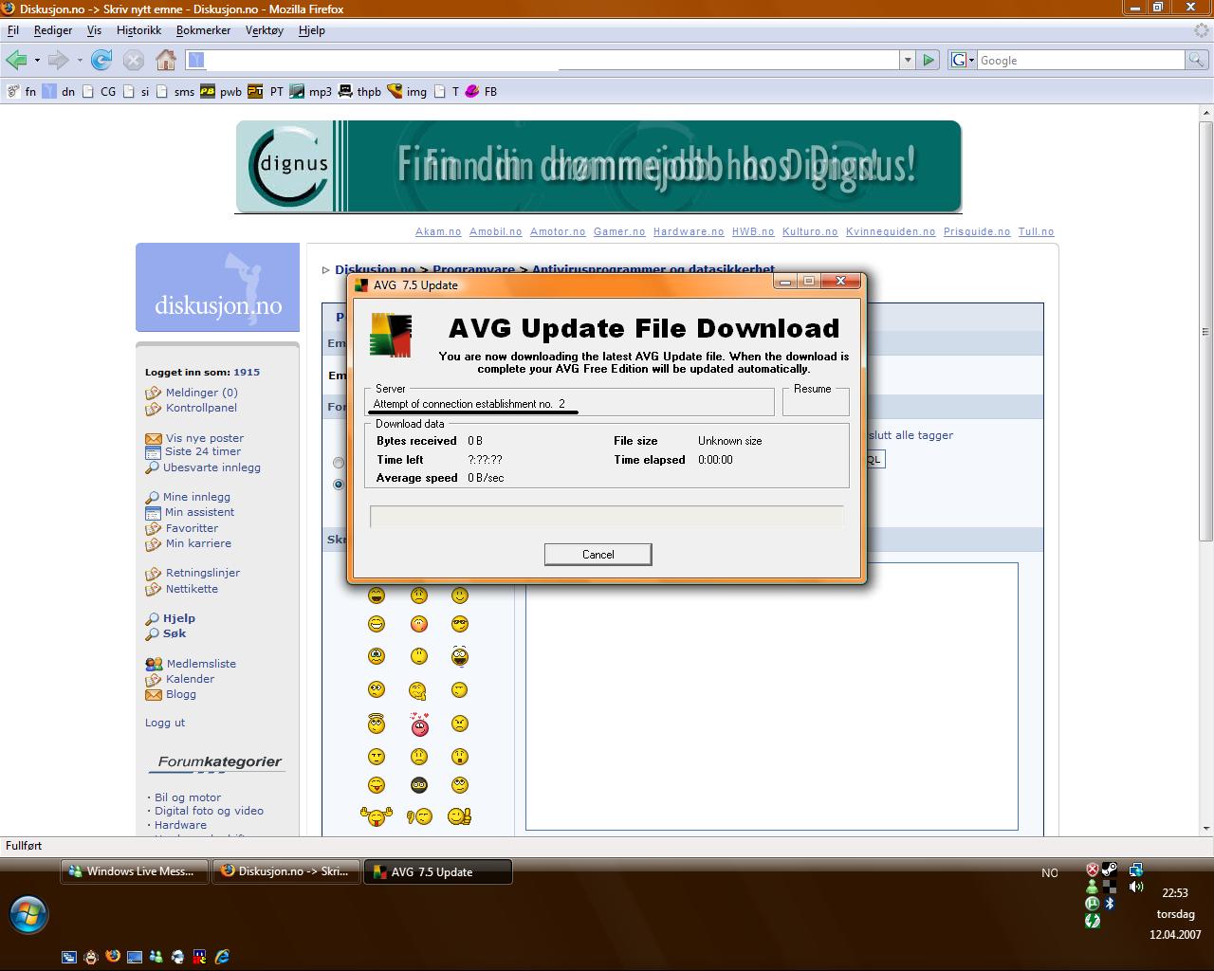The width and height of the screenshot is (1214, 971).
Task: Insert the ninja masked smiley
Action: (419, 785)
